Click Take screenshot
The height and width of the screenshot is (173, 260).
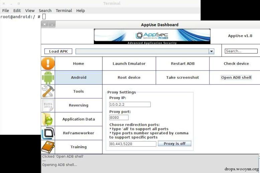coord(182,77)
